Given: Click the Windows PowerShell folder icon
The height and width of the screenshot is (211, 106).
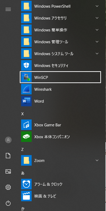Looking at the screenshot, I should click(26, 6).
